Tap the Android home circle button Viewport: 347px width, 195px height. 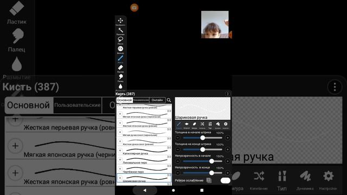coord(173,190)
